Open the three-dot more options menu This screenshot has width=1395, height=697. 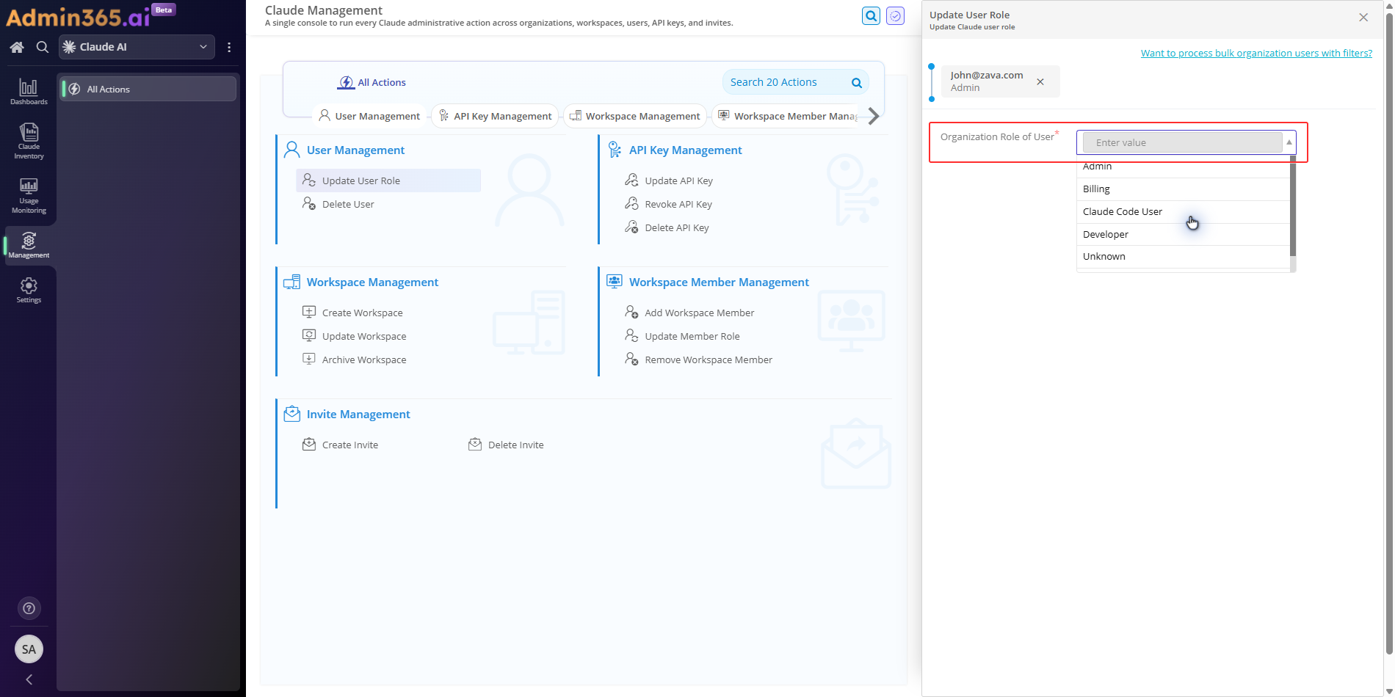[x=229, y=47]
